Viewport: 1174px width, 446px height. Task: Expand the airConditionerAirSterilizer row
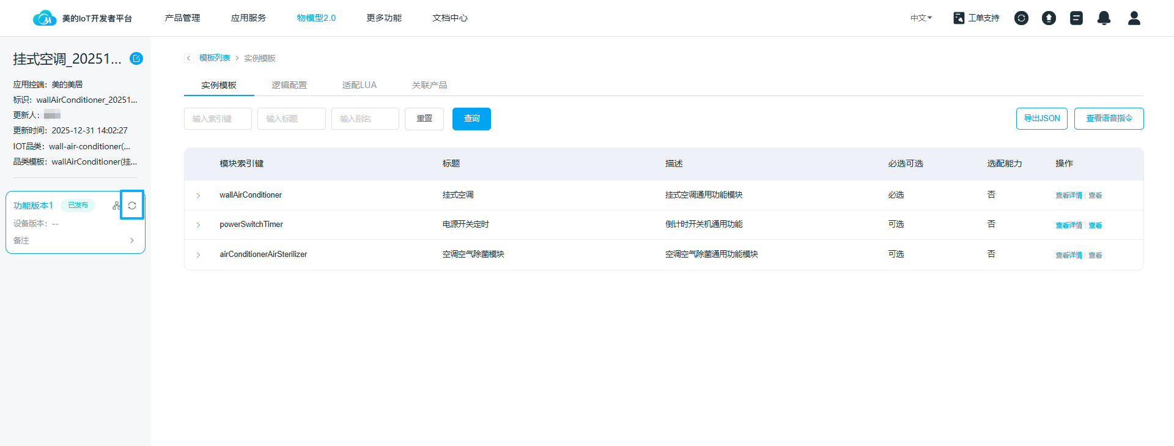click(198, 255)
